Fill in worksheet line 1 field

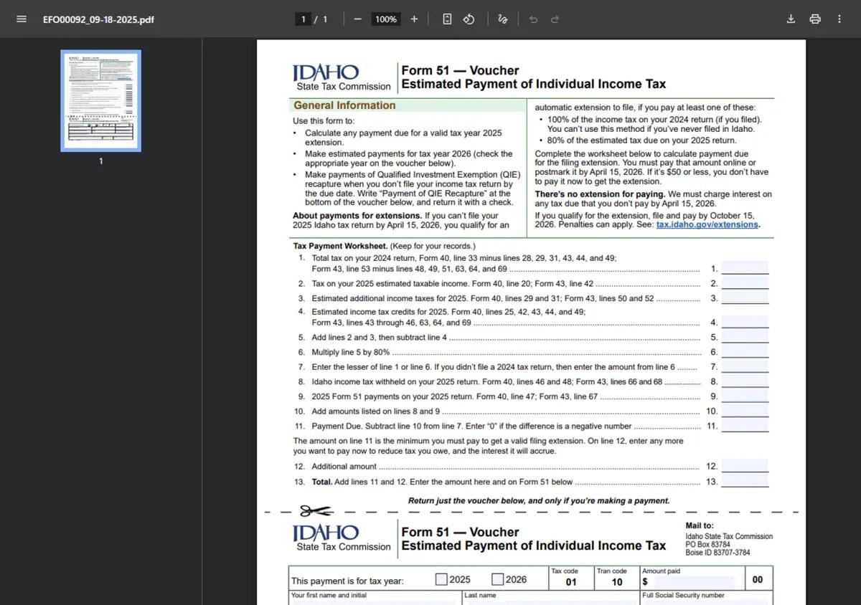tap(745, 269)
